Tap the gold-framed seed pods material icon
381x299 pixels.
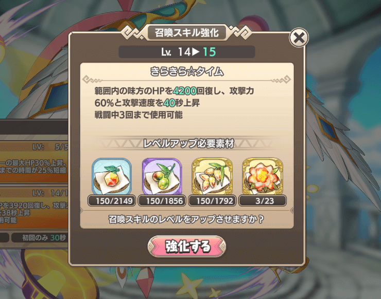(212, 176)
